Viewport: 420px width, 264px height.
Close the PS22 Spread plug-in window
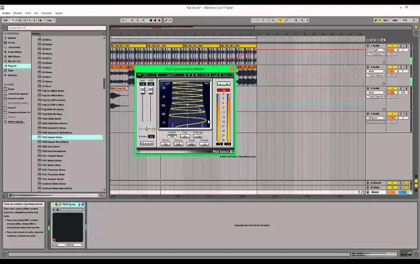coord(232,69)
